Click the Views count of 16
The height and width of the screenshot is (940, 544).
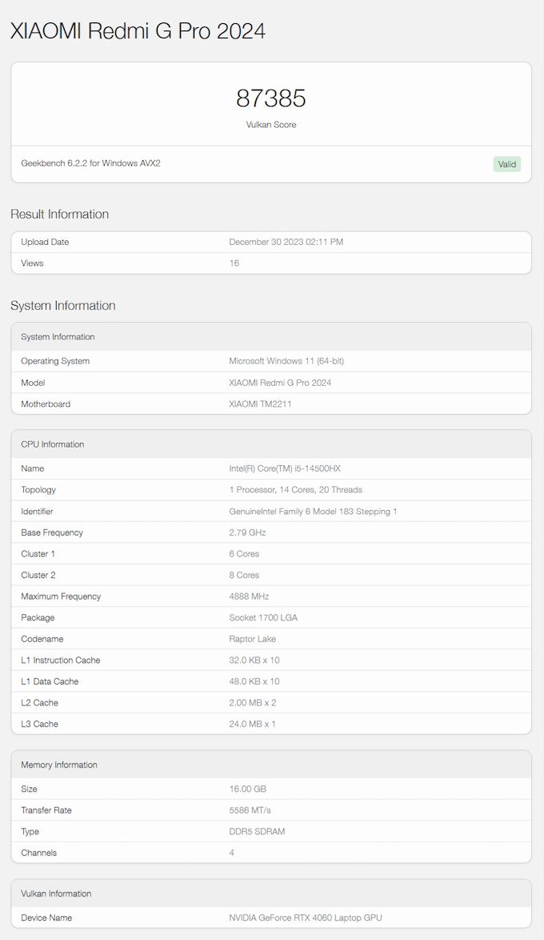pyautogui.click(x=234, y=263)
